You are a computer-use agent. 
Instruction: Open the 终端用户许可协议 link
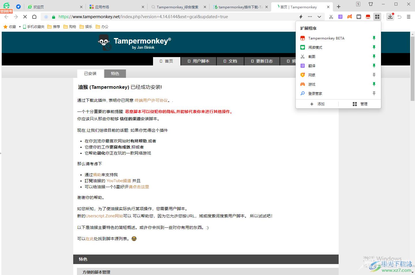[x=151, y=100]
